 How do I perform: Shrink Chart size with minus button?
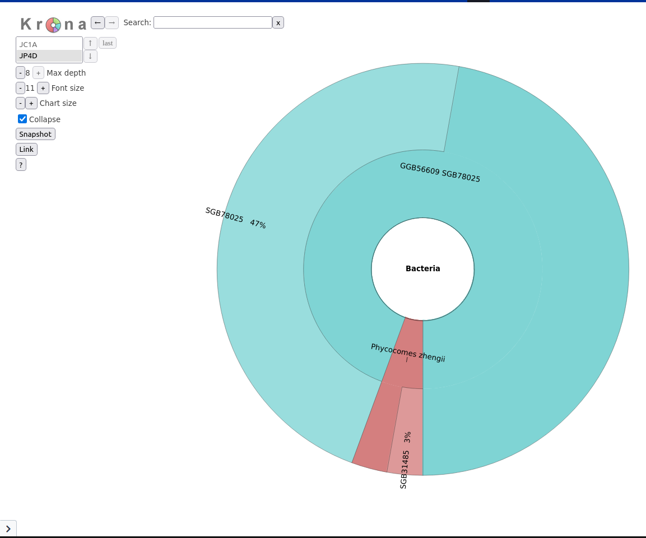coord(20,103)
